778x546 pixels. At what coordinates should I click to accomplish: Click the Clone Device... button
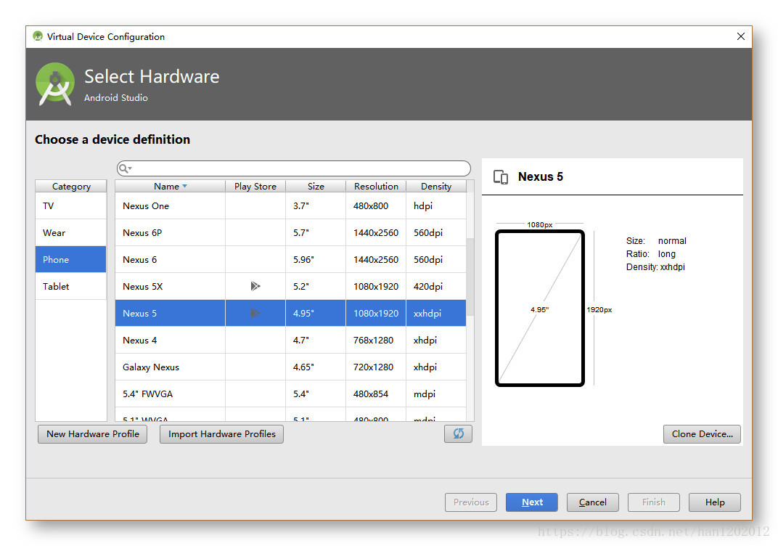pyautogui.click(x=702, y=433)
